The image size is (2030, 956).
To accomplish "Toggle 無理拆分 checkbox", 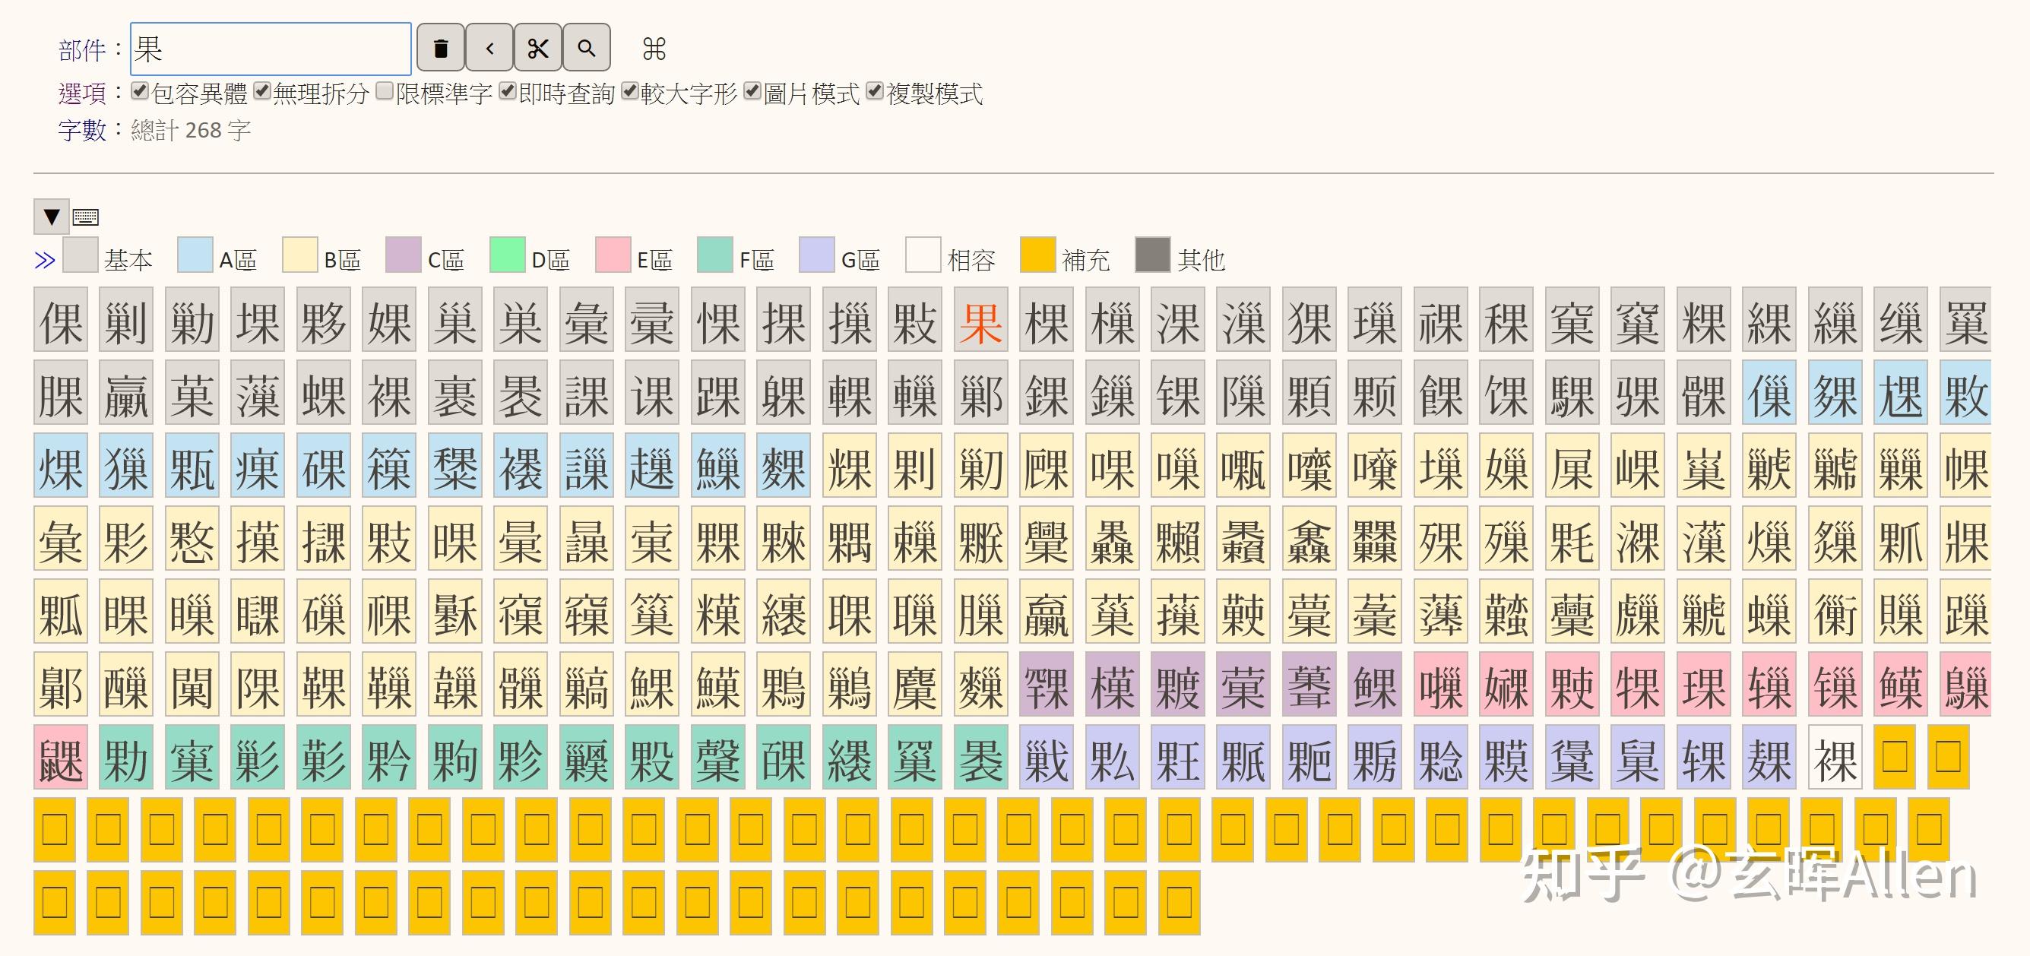I will (262, 91).
